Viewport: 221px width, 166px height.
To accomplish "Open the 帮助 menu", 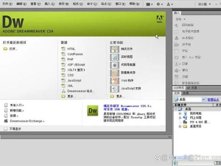I will [x=135, y=4].
